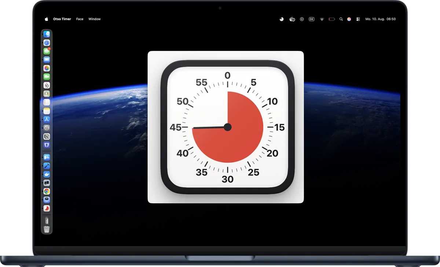The width and height of the screenshot is (440, 267).
Task: Launch App Store from the Dock
Action: coord(47,119)
